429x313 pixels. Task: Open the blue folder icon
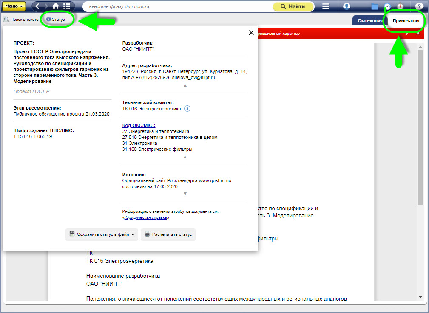(x=375, y=6)
